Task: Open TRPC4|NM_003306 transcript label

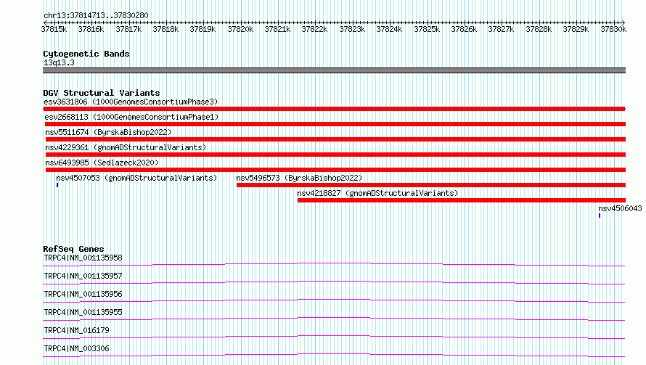Action: [x=76, y=348]
